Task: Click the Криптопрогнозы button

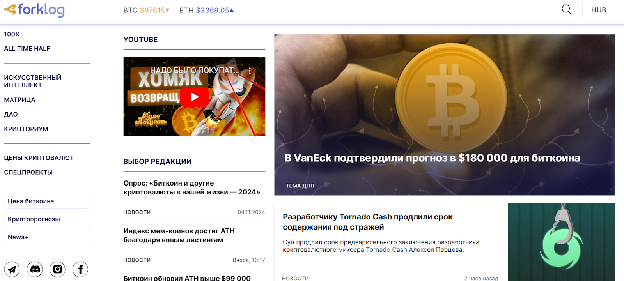Action: (x=47, y=219)
